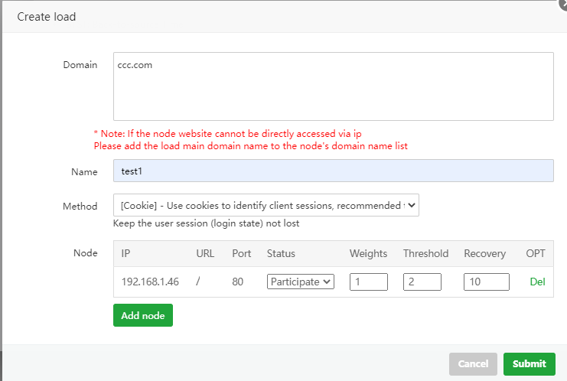Click the Domain text area containing ccc.com
Image resolution: width=567 pixels, height=381 pixels.
point(333,86)
